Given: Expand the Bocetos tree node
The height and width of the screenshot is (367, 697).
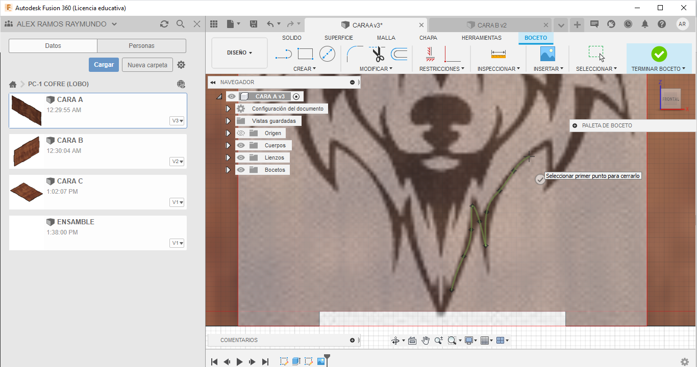Looking at the screenshot, I should tap(229, 170).
